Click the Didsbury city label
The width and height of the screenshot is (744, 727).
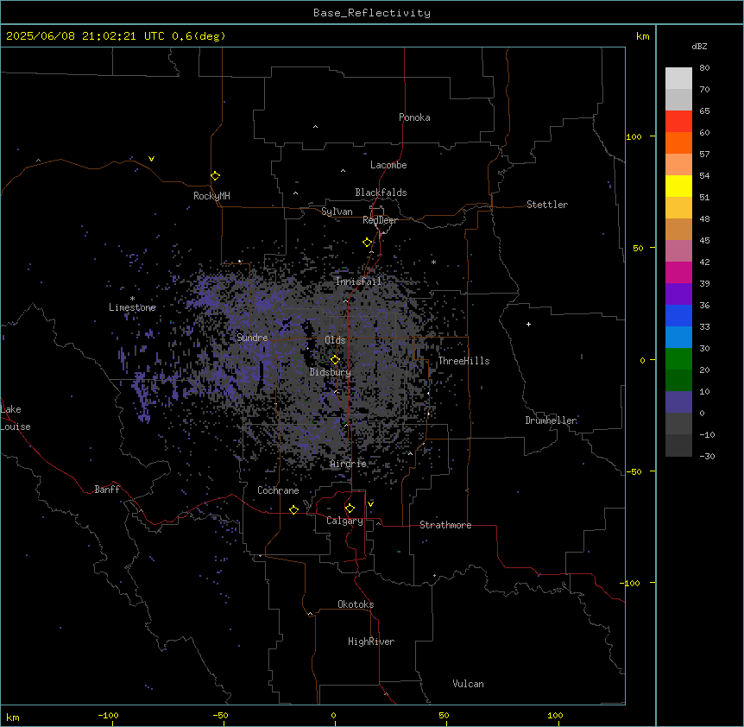coord(331,372)
